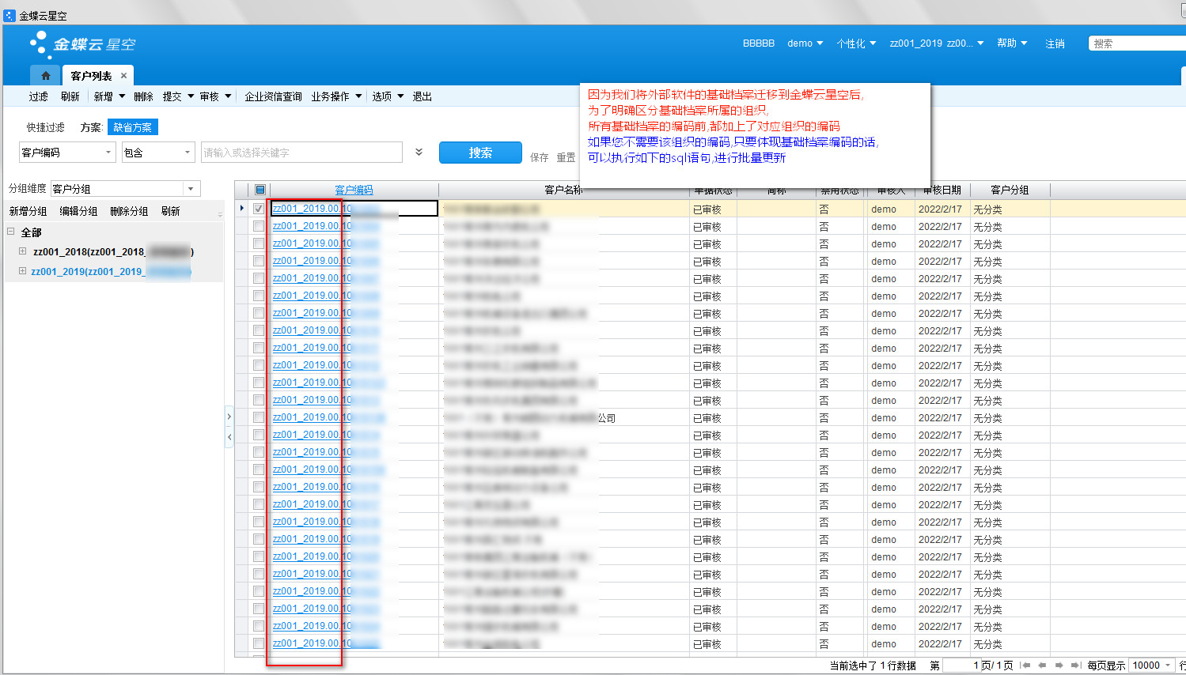Image resolution: width=1186 pixels, height=675 pixels.
Task: Click the keyword search input field
Action: pyautogui.click(x=301, y=153)
